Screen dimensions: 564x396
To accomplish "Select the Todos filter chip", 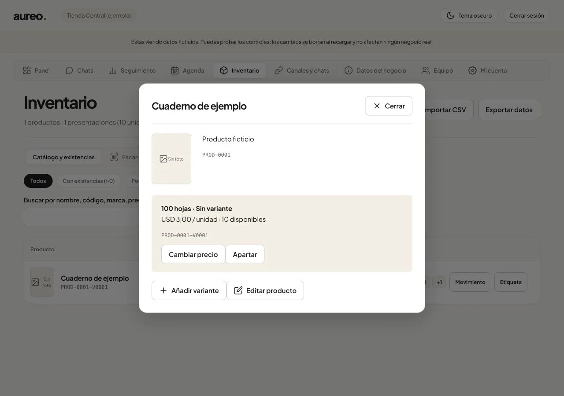I will [38, 181].
